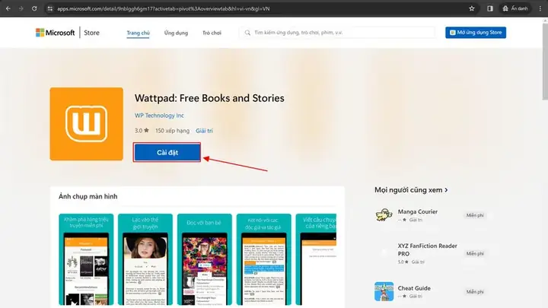
Task: View site information in address bar
Action: 50,8
